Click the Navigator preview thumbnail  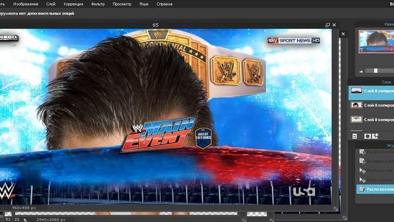376,41
